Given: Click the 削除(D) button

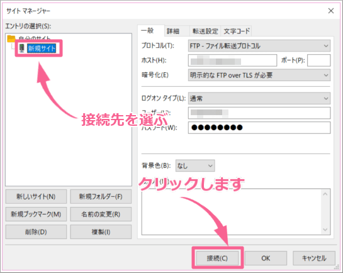Looking at the screenshot, I should pos(36,232).
